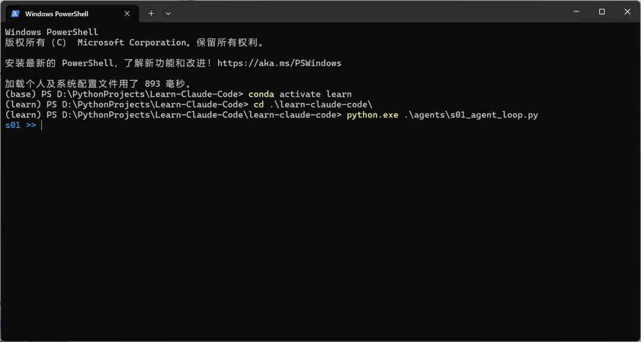
Task: Click the conda activate learn command
Action: 300,94
